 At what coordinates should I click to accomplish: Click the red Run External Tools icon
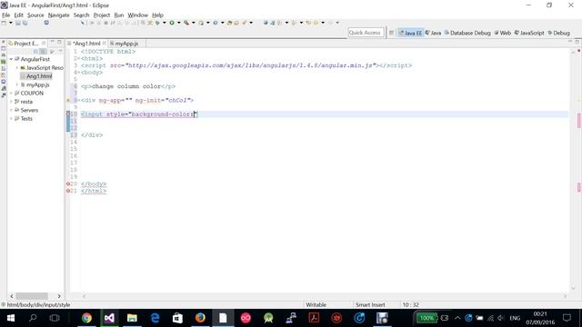pyautogui.click(x=186, y=23)
